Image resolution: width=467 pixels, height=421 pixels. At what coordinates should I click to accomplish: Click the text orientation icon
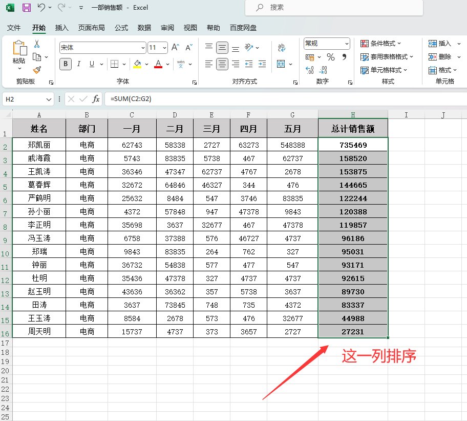(x=249, y=47)
